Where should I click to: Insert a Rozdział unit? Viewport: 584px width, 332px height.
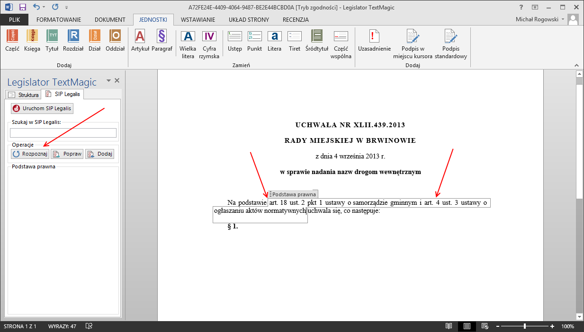[73, 40]
